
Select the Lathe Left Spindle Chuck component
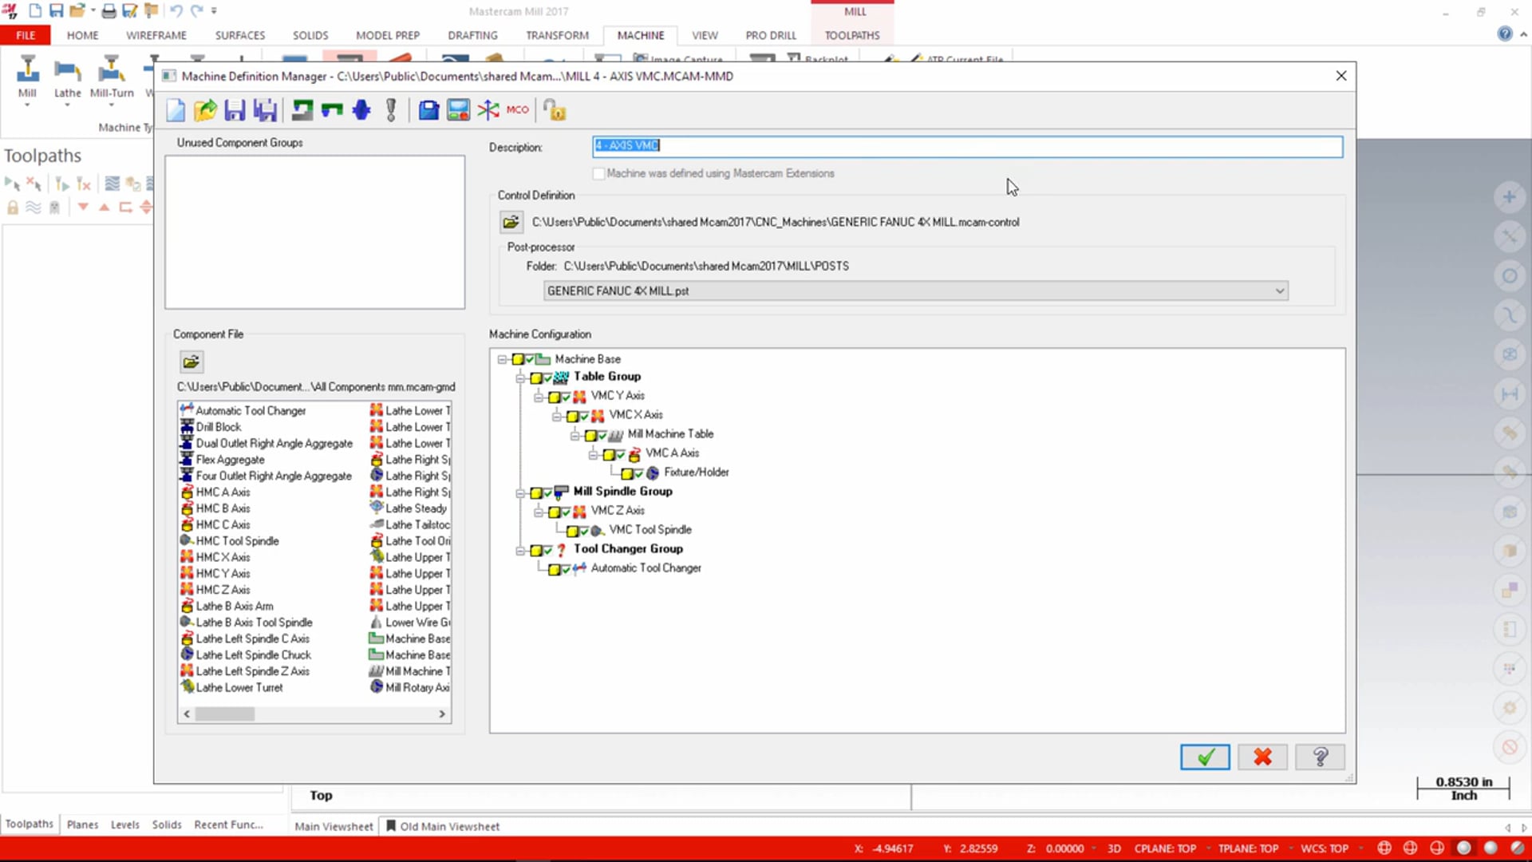click(246, 654)
